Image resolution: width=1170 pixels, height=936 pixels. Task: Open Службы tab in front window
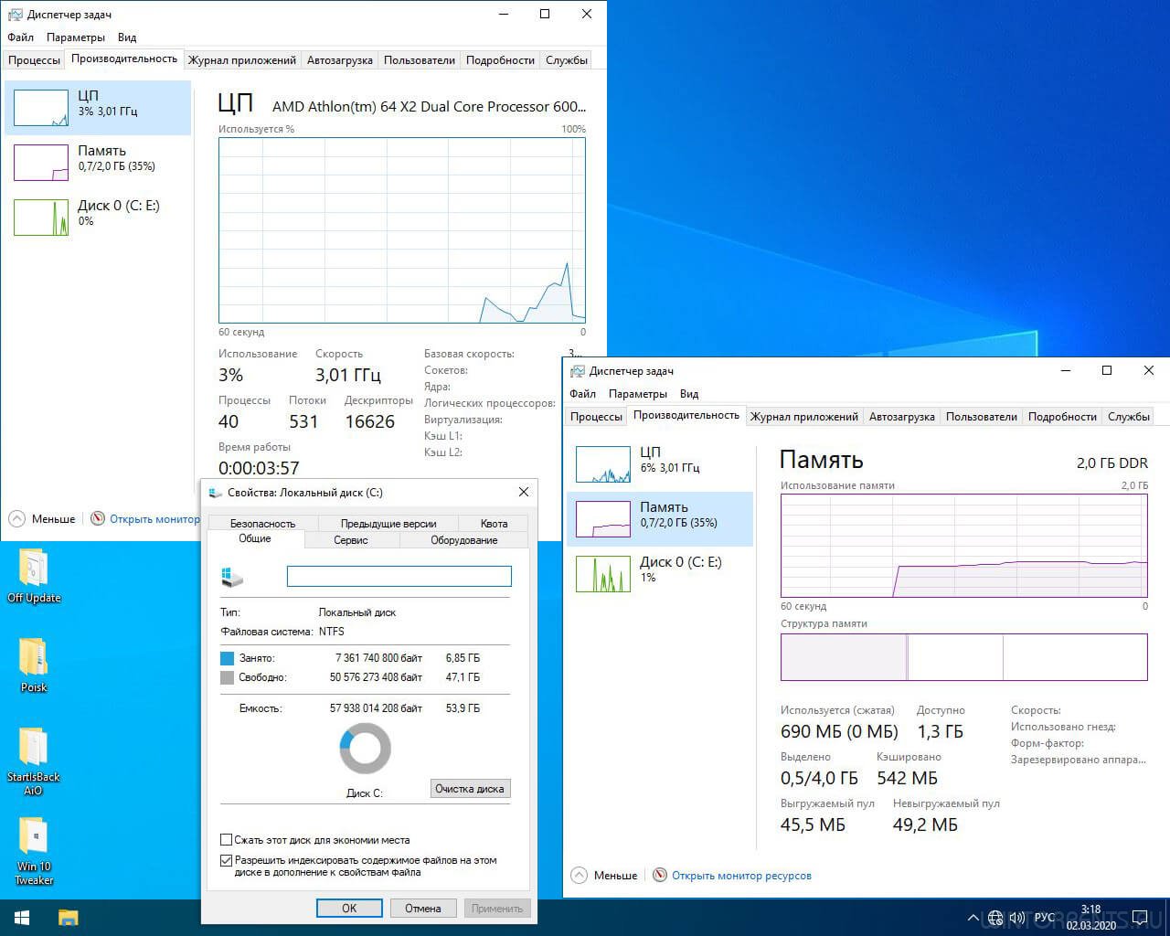tap(1129, 417)
